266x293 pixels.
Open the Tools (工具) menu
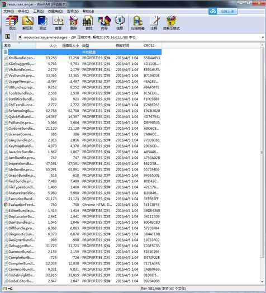coord(39,11)
